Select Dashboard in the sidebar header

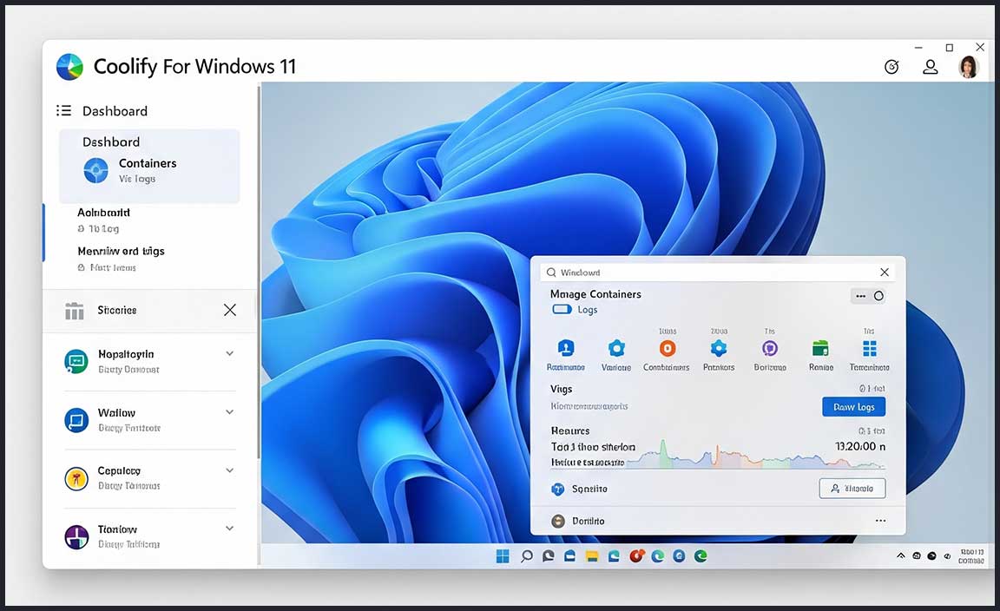point(115,111)
